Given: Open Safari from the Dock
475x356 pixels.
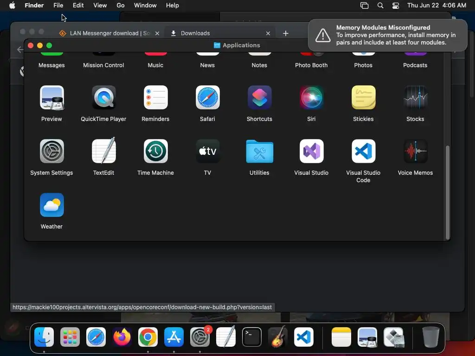Looking at the screenshot, I should [96, 337].
